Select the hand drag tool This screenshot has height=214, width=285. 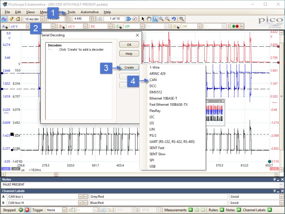pyautogui.click(x=149, y=19)
